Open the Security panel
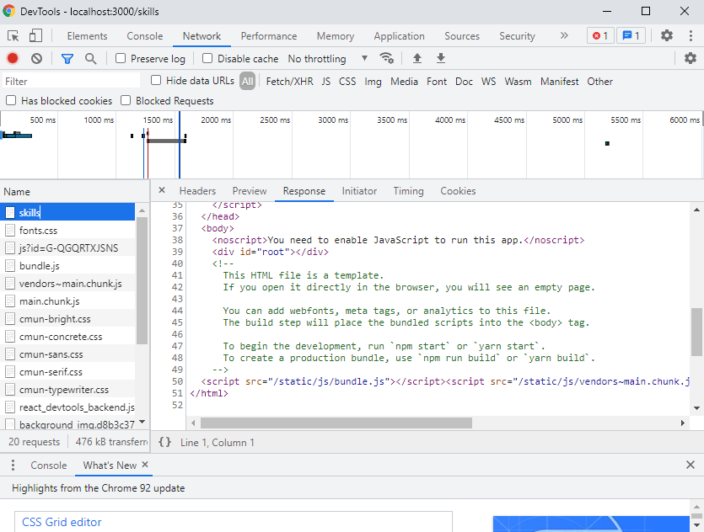 pos(517,36)
